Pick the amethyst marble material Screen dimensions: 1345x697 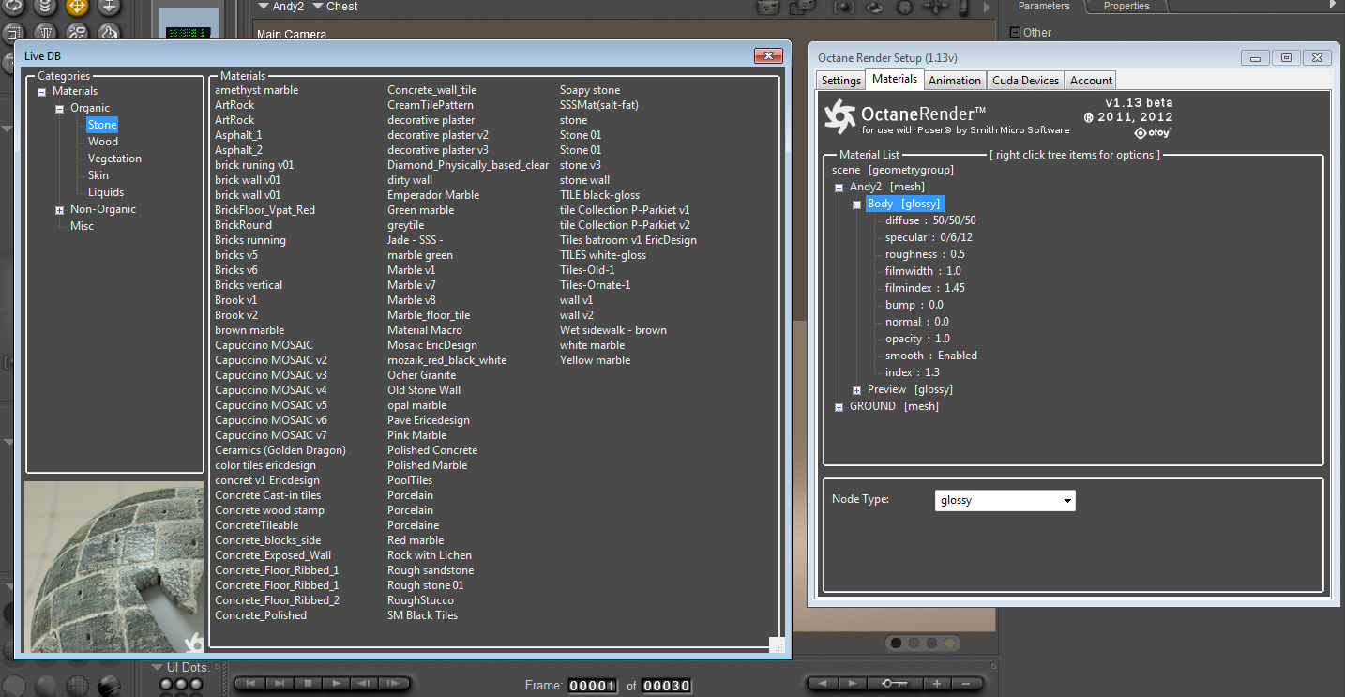pos(257,90)
